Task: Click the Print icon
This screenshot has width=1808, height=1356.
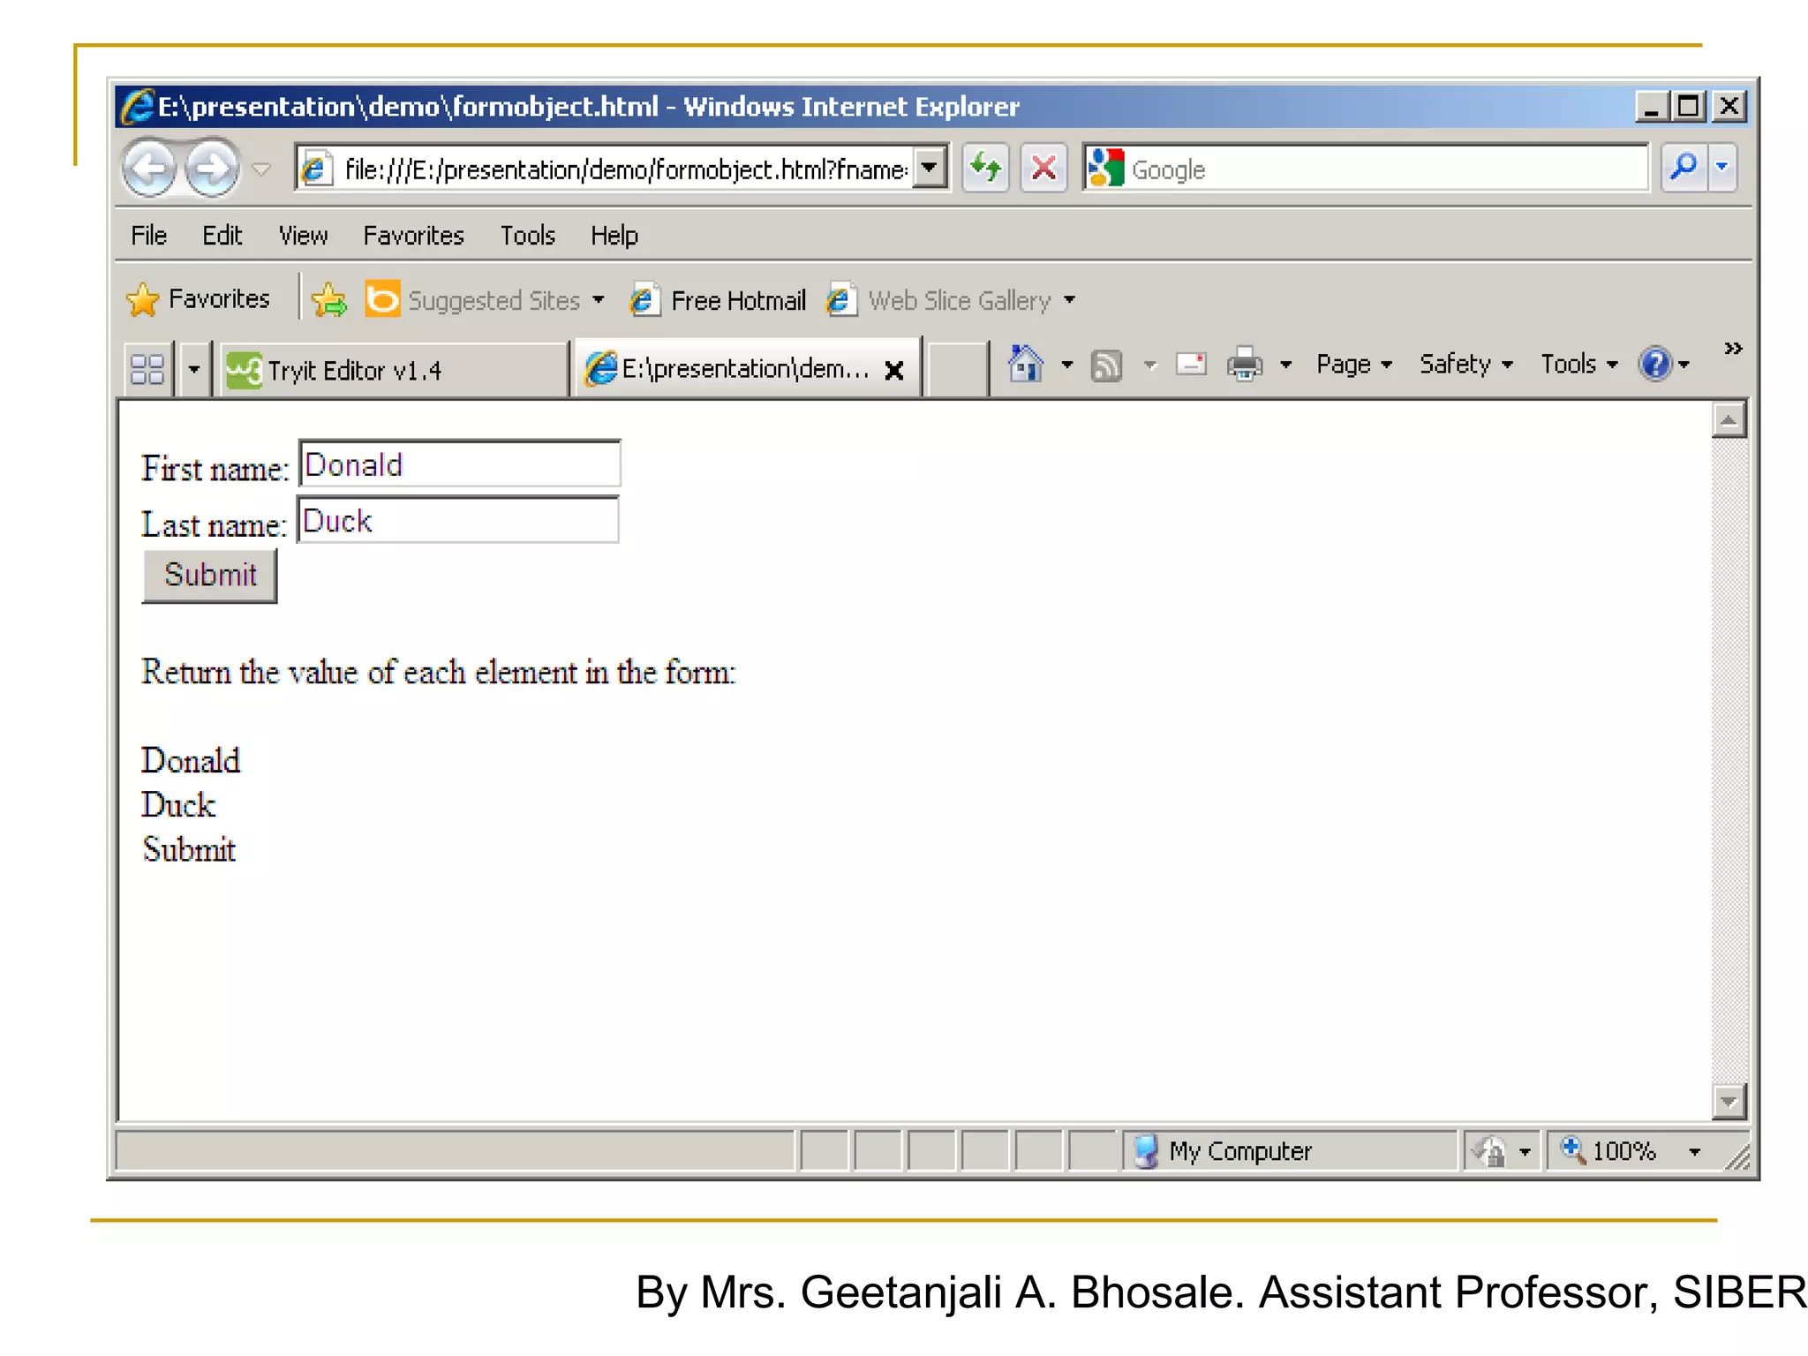Action: coord(1245,364)
